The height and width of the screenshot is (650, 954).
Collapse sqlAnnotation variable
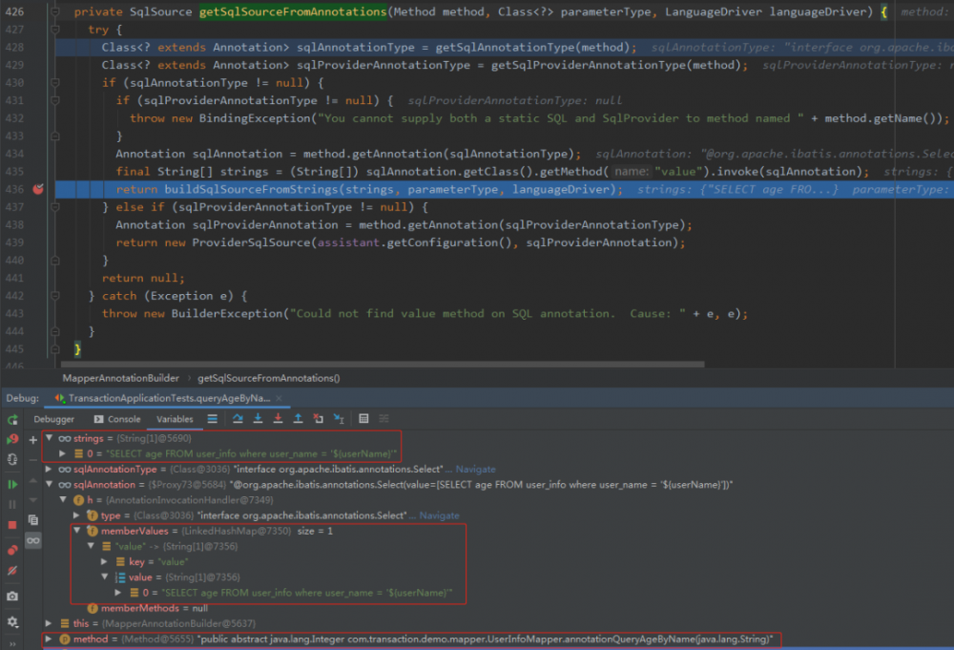click(50, 485)
